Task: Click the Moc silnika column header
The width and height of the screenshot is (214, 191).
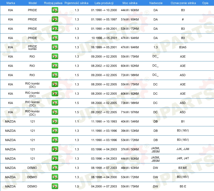Action: 130,3
